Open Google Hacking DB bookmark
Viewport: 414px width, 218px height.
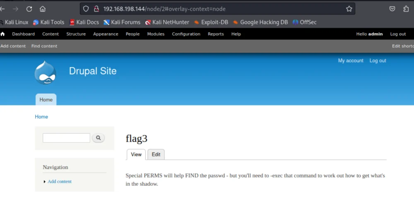click(x=260, y=22)
